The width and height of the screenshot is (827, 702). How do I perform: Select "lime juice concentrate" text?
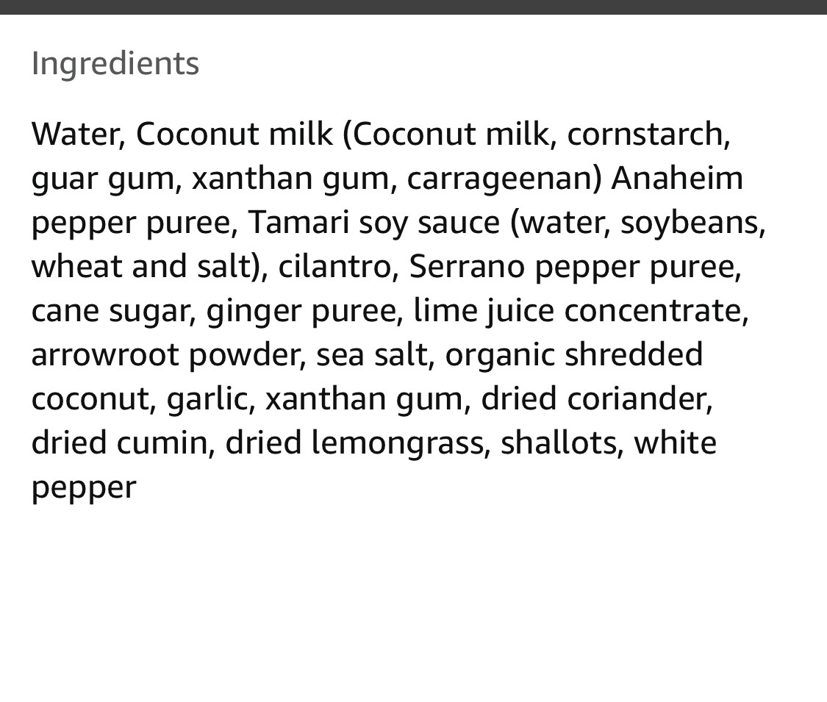580,311
